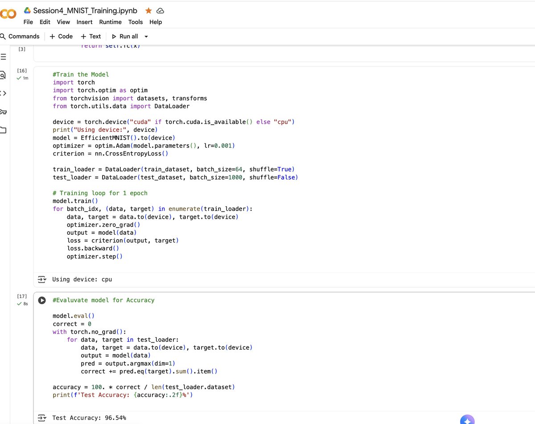Click the test_loader DataLoader line
This screenshot has width=535, height=424.
(175, 177)
